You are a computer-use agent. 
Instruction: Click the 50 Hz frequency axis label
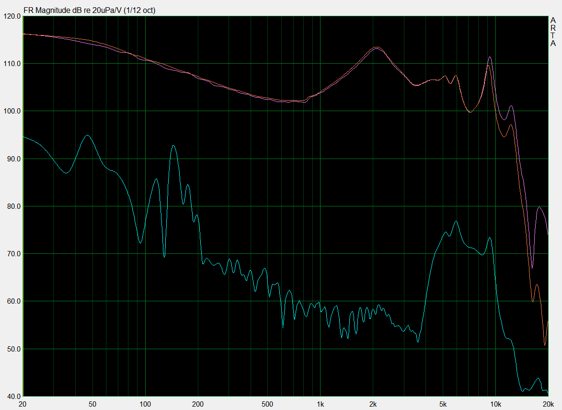(x=92, y=404)
